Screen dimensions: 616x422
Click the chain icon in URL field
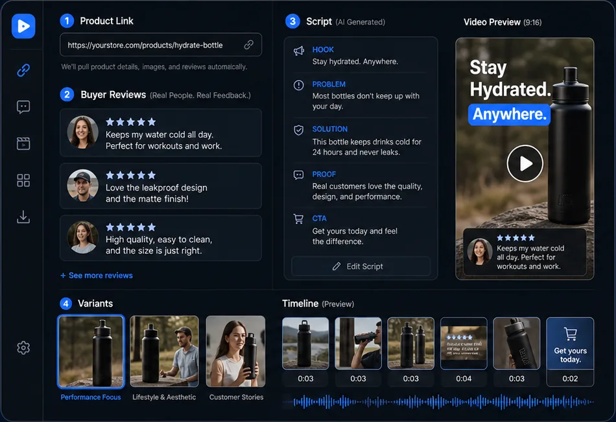tap(248, 45)
